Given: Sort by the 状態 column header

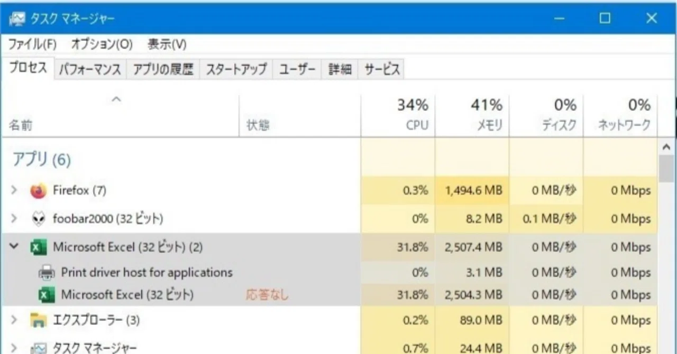Looking at the screenshot, I should (x=300, y=116).
